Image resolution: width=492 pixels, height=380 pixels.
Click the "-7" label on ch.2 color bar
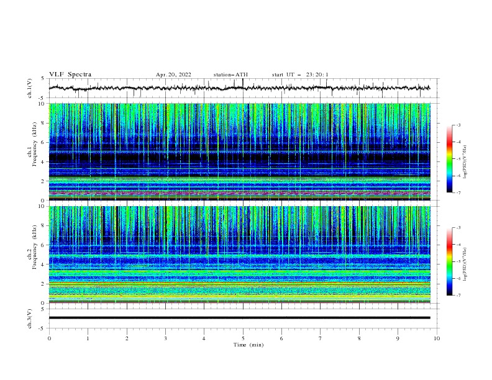[x=458, y=296]
